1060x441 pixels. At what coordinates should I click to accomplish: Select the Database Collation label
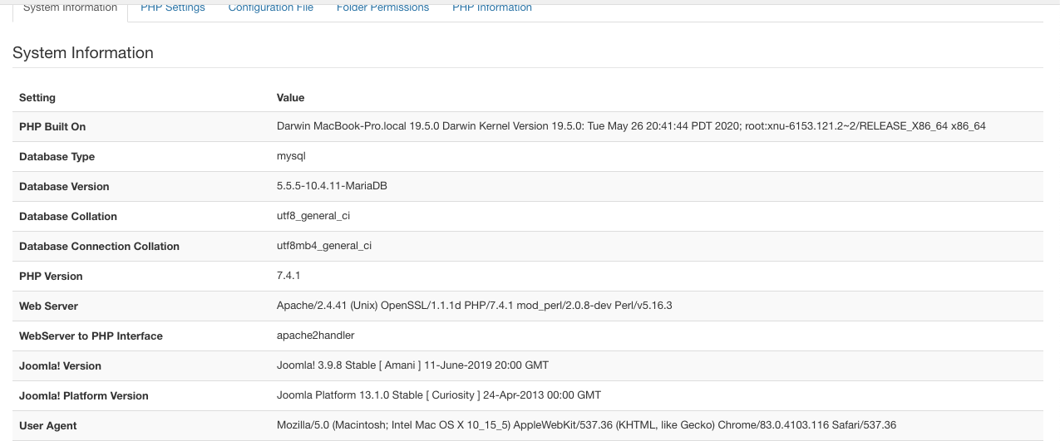(x=68, y=217)
